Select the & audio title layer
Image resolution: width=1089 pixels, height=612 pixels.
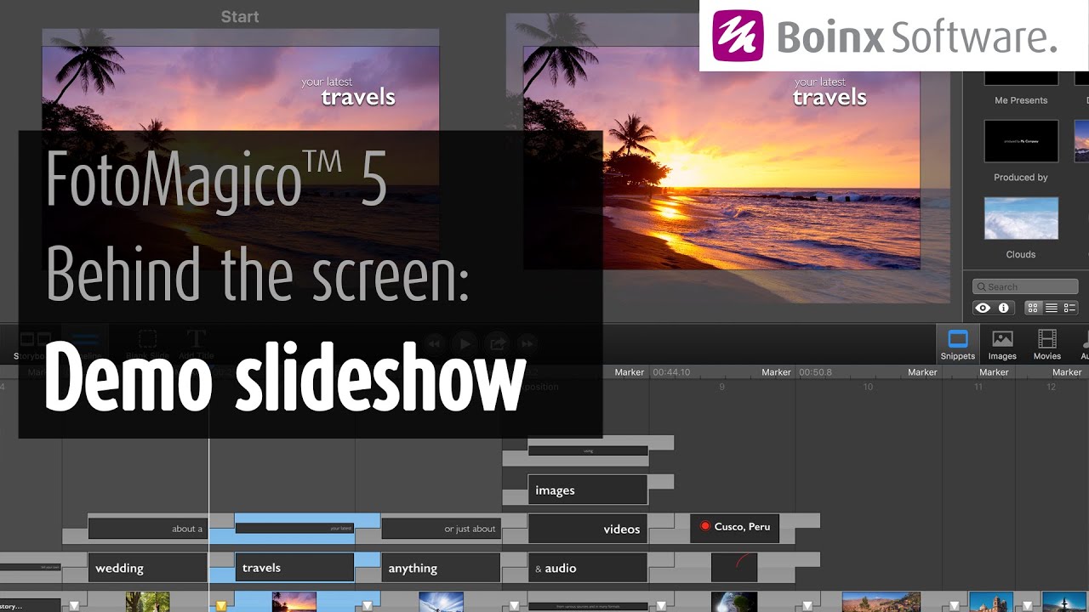[588, 568]
